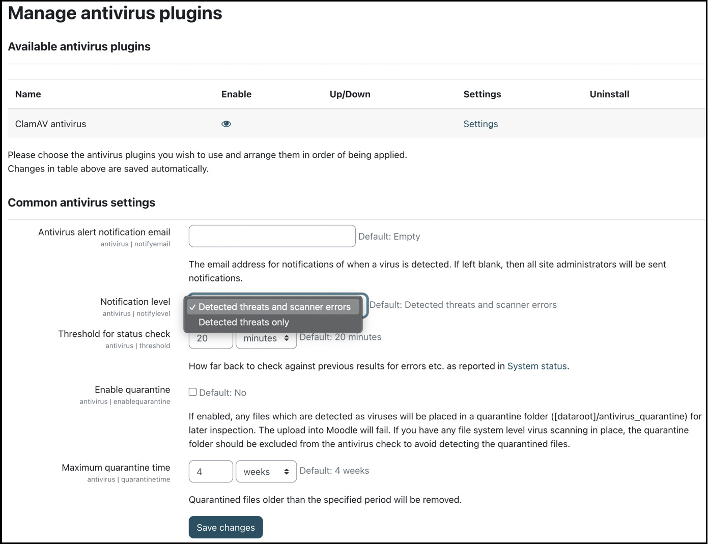Click the 'antivirus | threshold' setting identifier
The height and width of the screenshot is (544, 708).
(138, 346)
